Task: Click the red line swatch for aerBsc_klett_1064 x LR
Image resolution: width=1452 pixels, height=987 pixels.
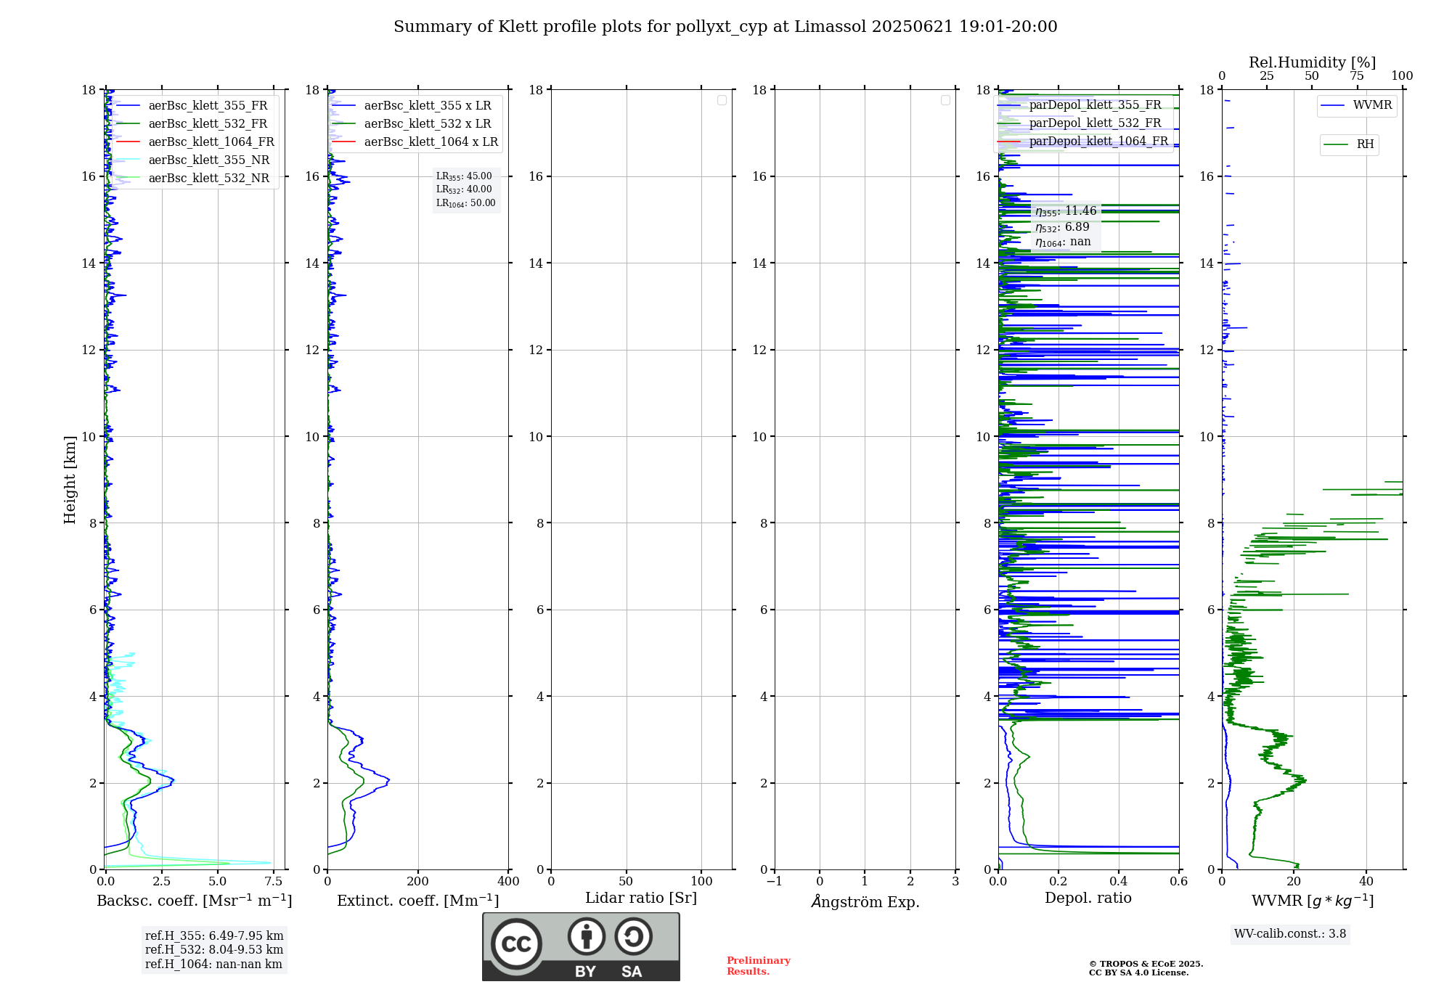Action: click(344, 142)
